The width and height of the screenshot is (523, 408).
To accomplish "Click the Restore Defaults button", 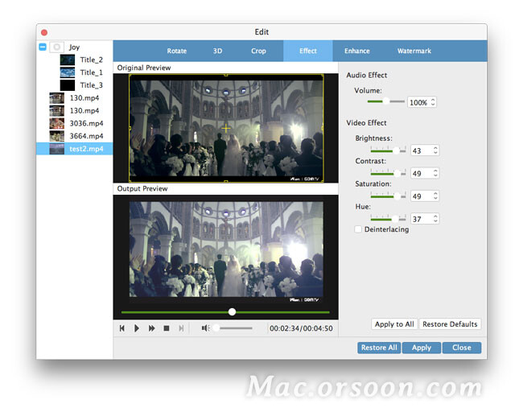I will coord(450,324).
